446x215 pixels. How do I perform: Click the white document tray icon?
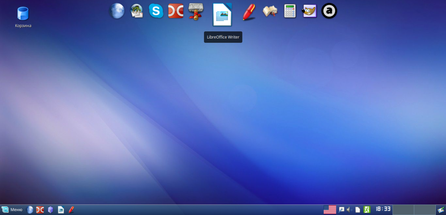357,210
